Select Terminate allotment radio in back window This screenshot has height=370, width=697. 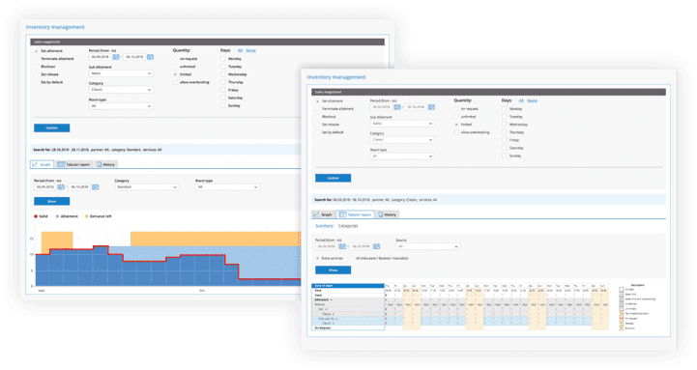[37, 59]
